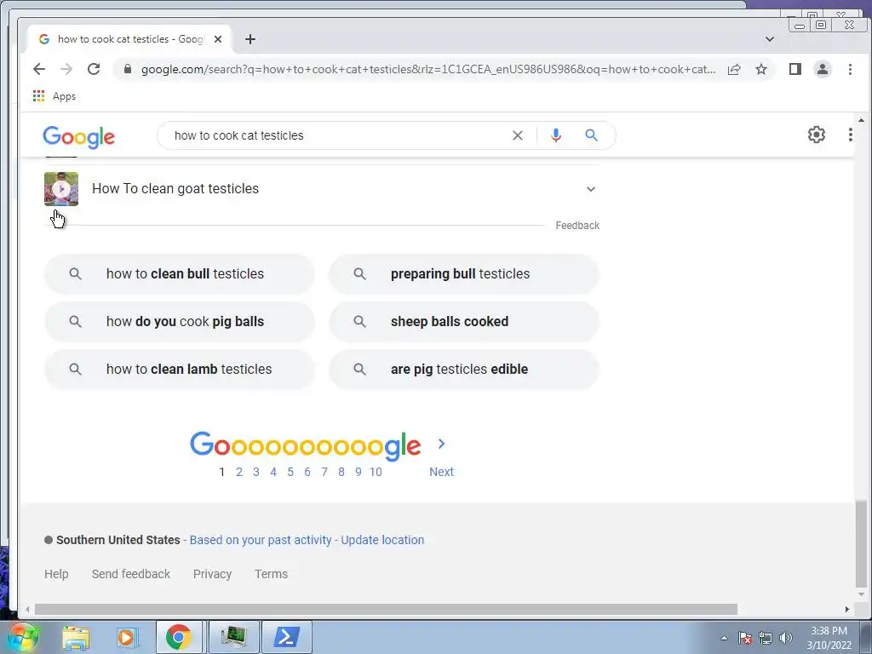This screenshot has width=872, height=654.
Task: Click the Update location link
Action: [x=382, y=540]
